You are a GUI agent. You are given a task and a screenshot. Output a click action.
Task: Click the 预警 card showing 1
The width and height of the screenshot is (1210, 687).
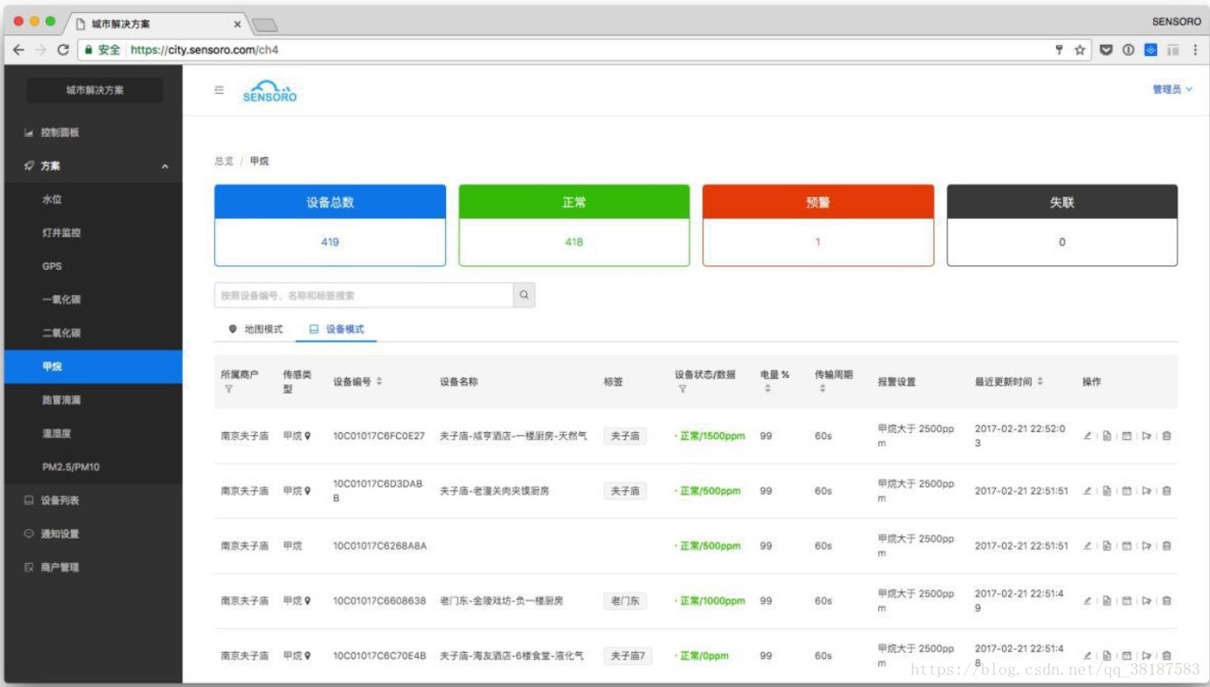click(818, 225)
